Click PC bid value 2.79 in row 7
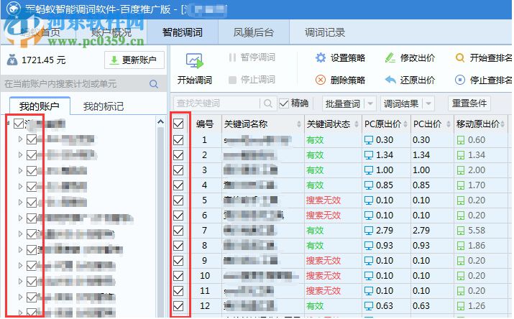The width and height of the screenshot is (514, 319). [x=421, y=231]
